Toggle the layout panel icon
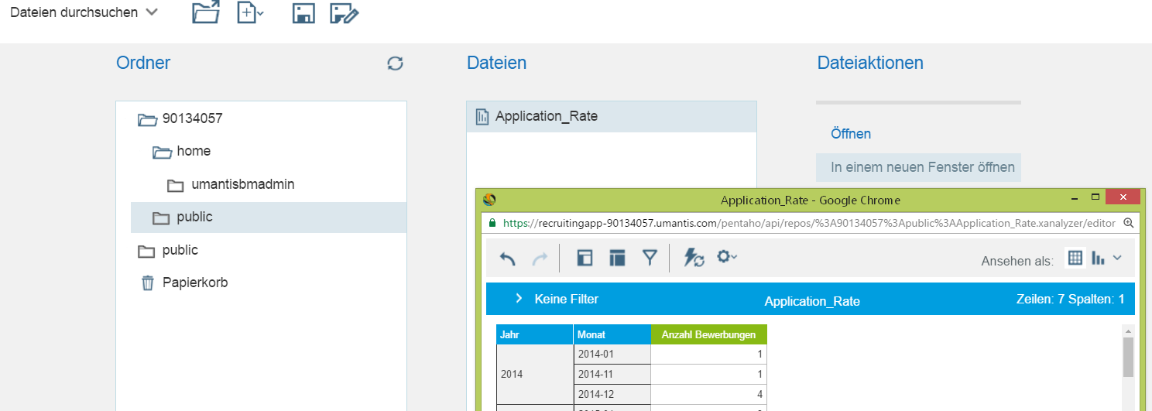 [x=617, y=259]
